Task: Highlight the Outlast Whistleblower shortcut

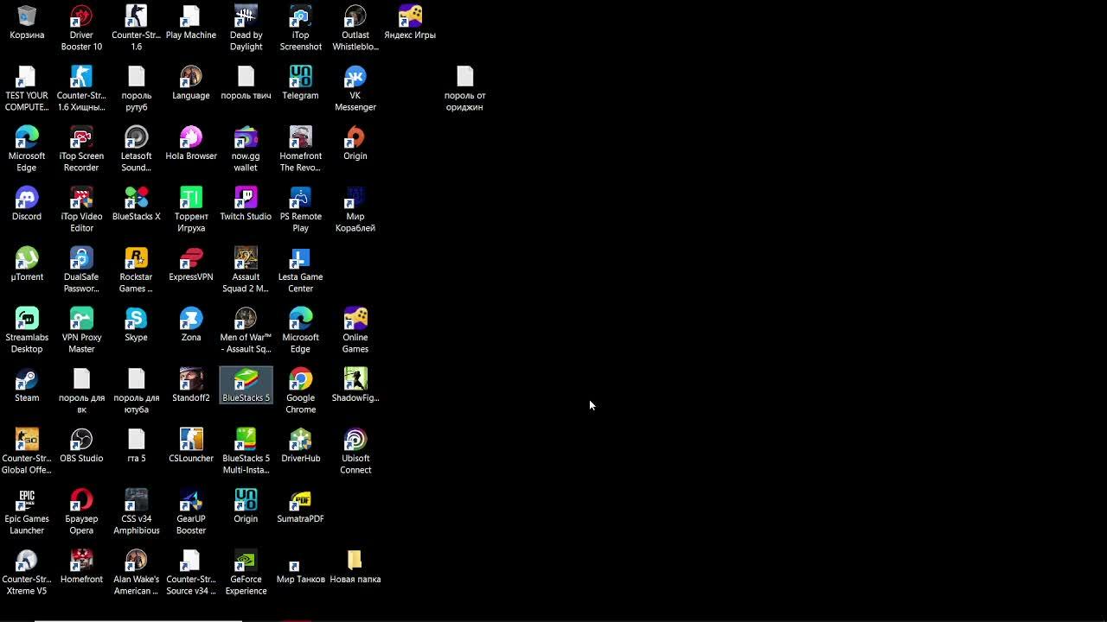Action: pyautogui.click(x=355, y=28)
